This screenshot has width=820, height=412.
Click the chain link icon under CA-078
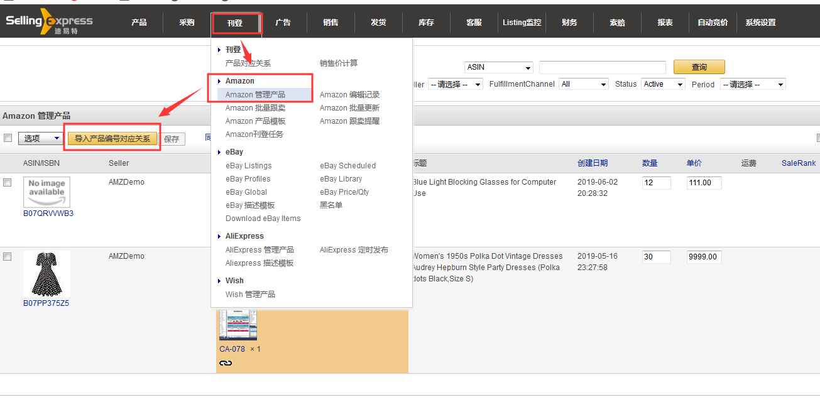point(226,363)
